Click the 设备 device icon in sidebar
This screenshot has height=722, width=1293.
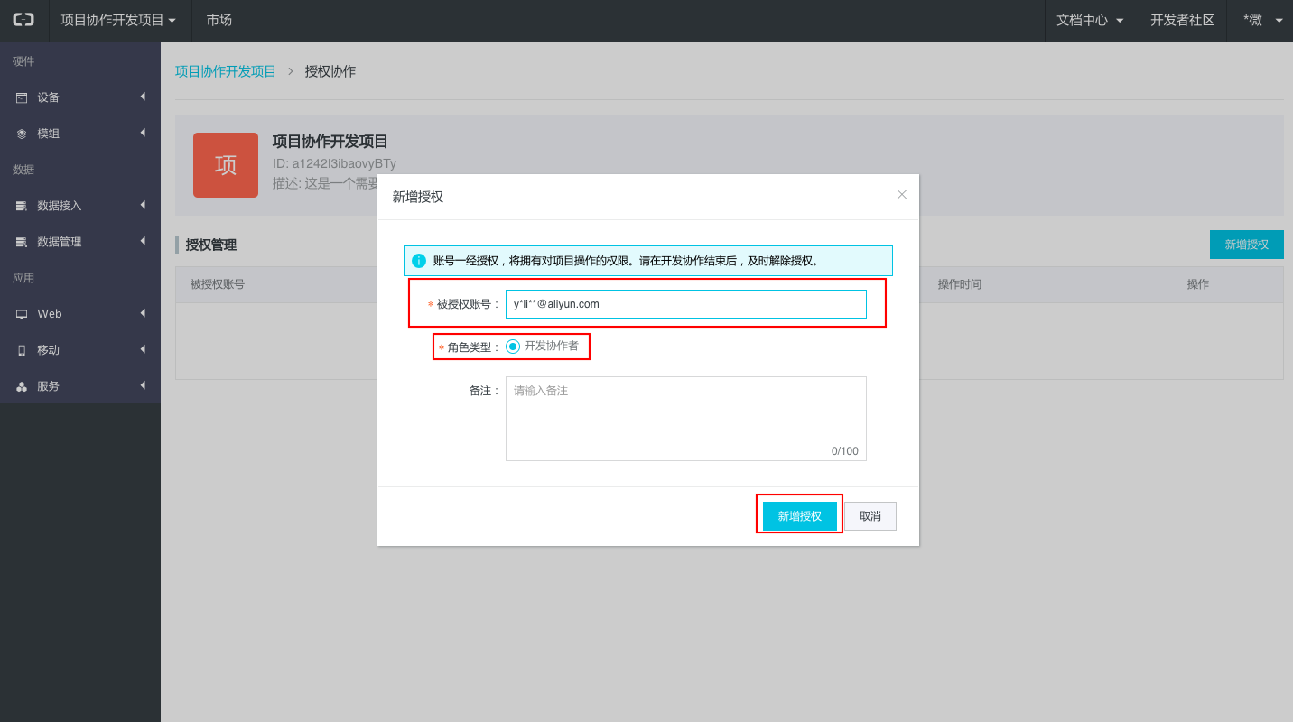(x=22, y=97)
